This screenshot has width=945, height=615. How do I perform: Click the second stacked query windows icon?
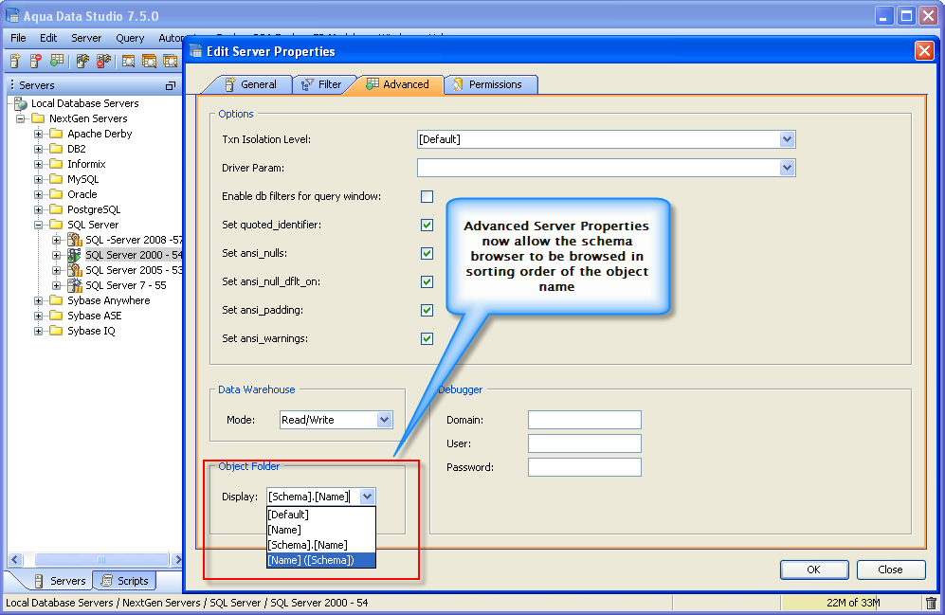tap(149, 61)
